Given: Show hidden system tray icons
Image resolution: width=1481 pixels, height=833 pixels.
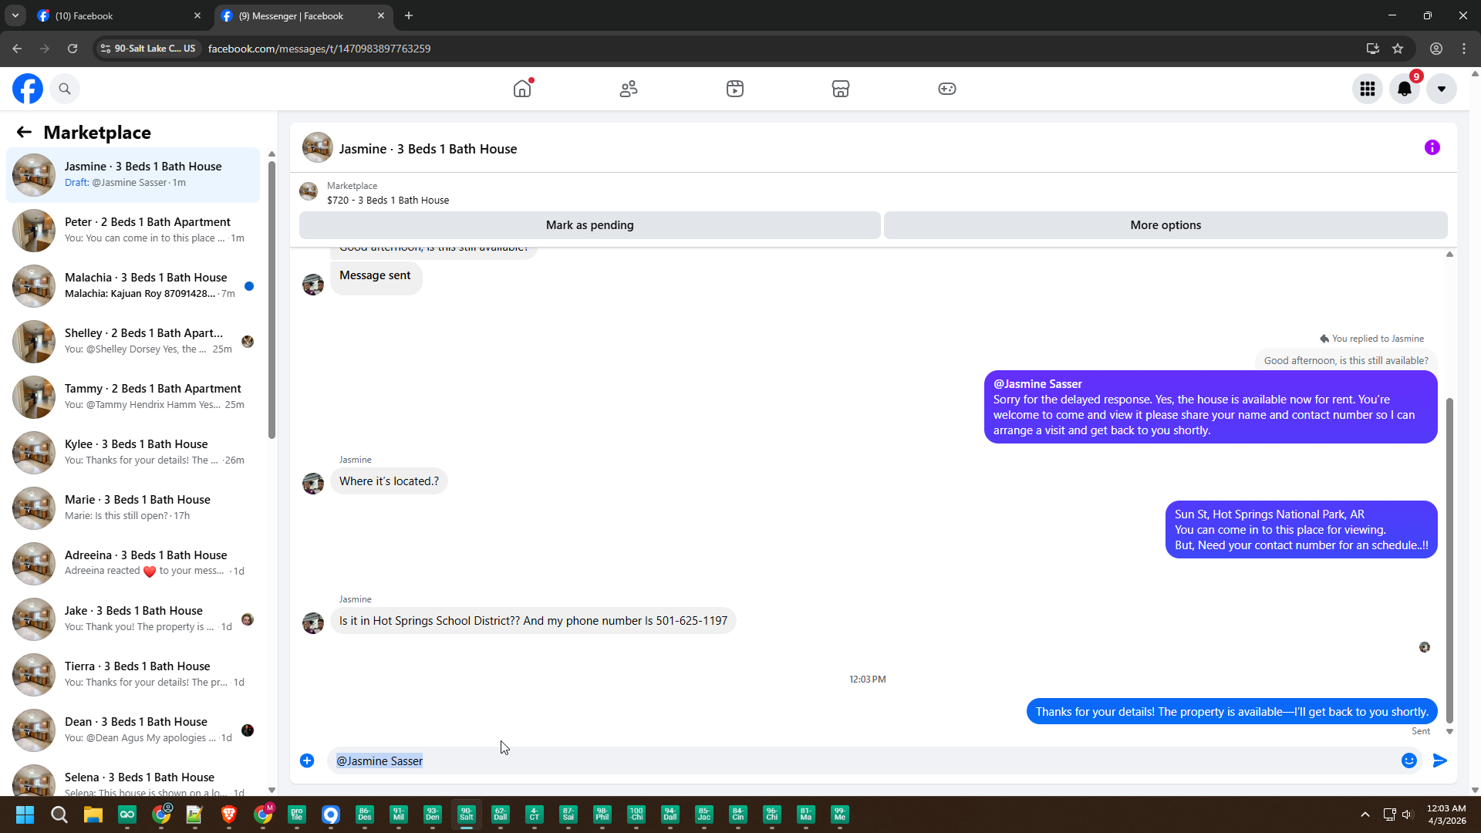Looking at the screenshot, I should coord(1365,814).
